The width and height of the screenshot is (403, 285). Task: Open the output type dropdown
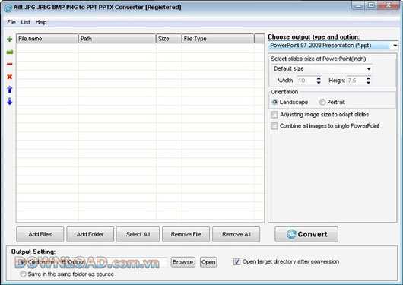(395, 46)
